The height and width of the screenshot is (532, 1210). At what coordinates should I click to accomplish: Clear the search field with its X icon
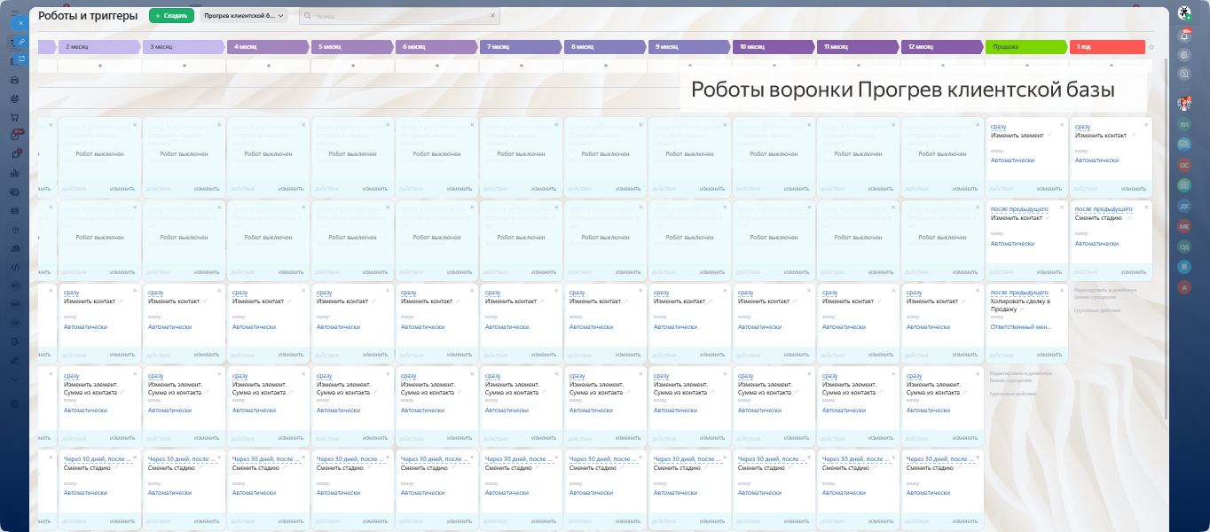(x=493, y=16)
